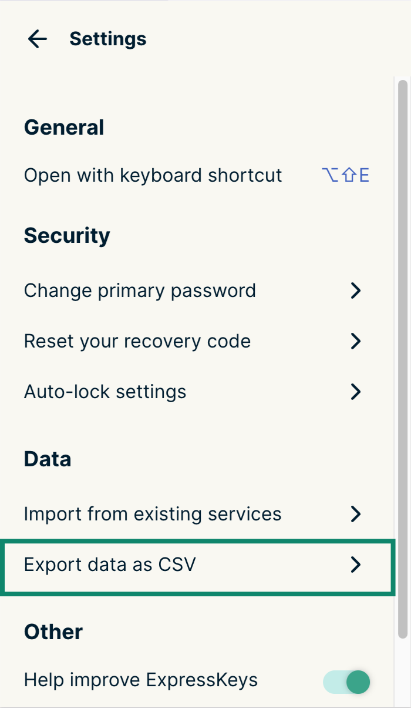Screen dimensions: 411x708
Task: Click the Settings page title
Action: [108, 39]
